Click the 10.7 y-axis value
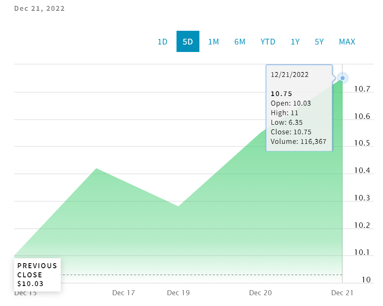Screen dimensions: 383x306 362,89
